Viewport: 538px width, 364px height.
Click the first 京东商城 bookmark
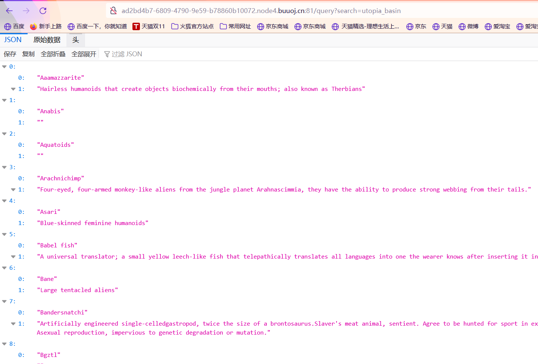[273, 26]
